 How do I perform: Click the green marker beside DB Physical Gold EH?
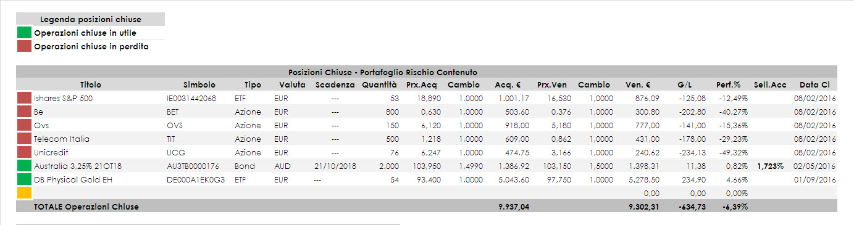click(24, 179)
